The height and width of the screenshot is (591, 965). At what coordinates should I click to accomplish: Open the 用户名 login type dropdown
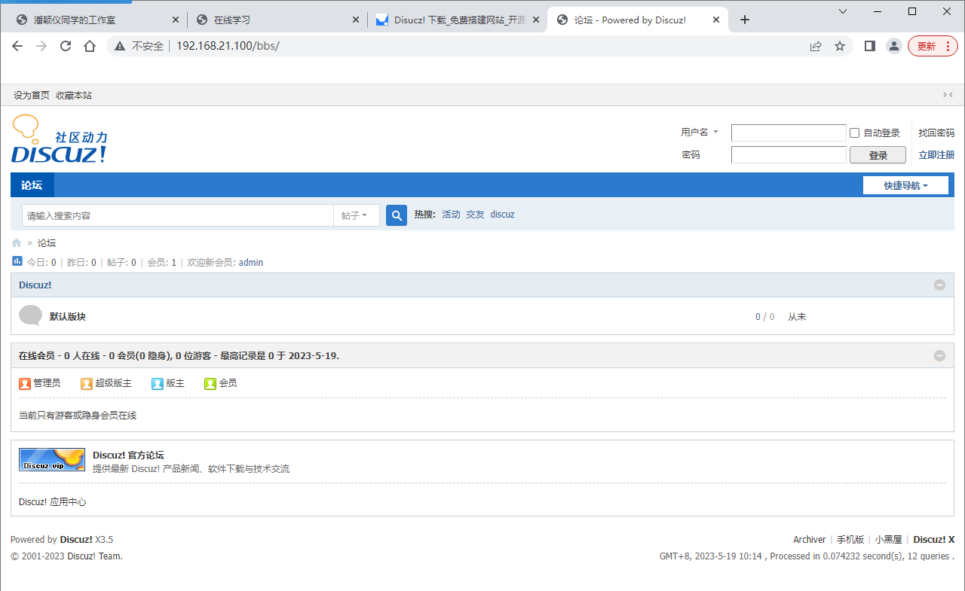[700, 133]
